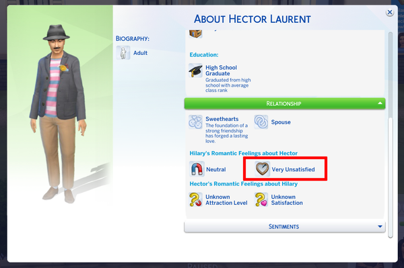Click Hector Laurent's character portrait
The height and width of the screenshot is (268, 404).
[x=57, y=113]
